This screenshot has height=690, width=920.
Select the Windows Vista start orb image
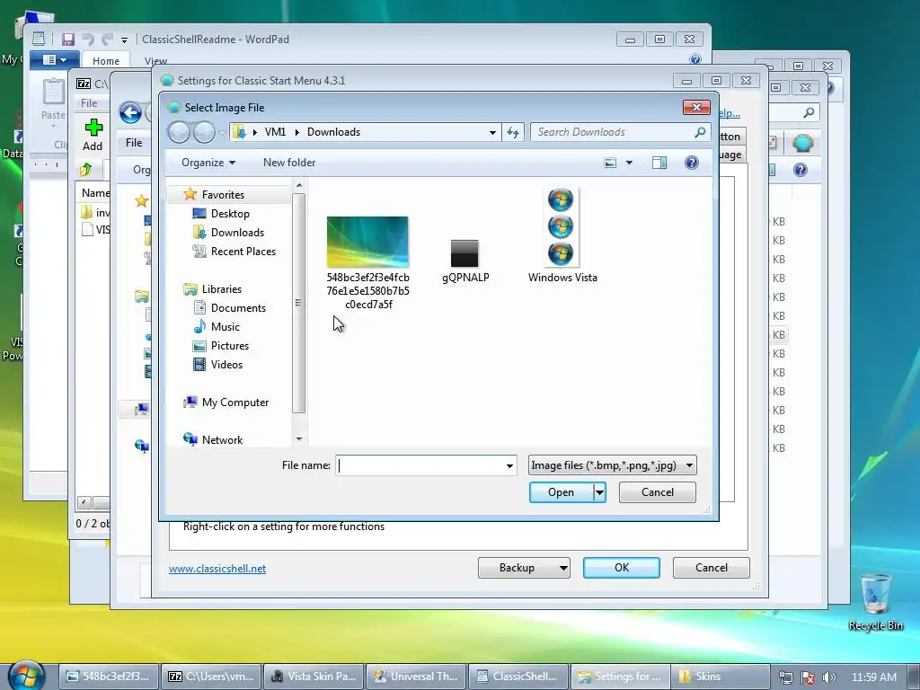[x=561, y=227]
